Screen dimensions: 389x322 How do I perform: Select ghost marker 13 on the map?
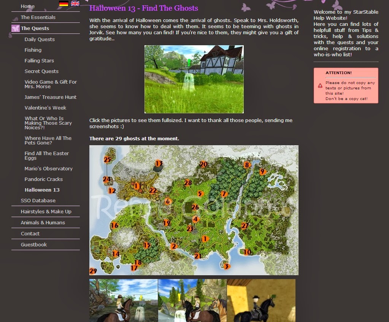pos(158,163)
